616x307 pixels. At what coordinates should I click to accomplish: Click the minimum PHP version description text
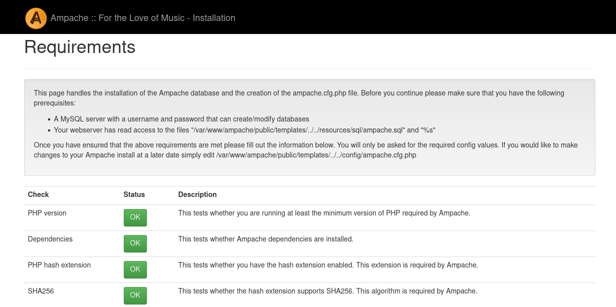[x=324, y=213]
